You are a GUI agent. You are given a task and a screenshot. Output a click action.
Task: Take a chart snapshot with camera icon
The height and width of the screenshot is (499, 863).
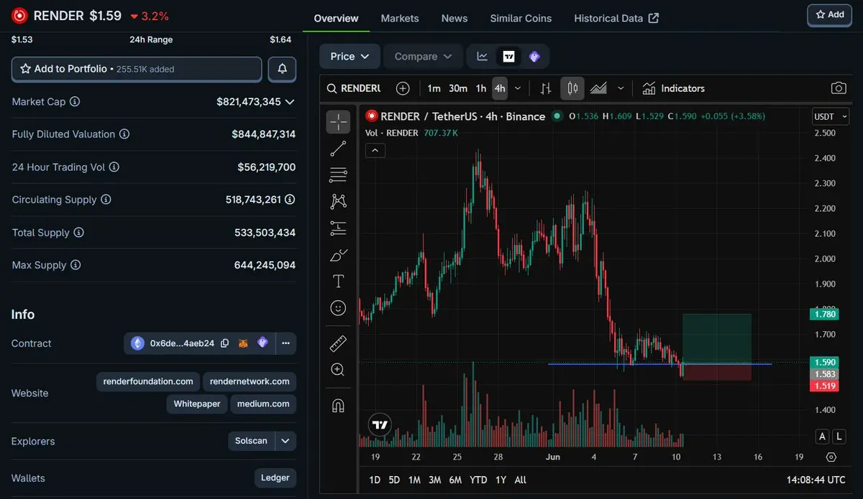point(839,88)
